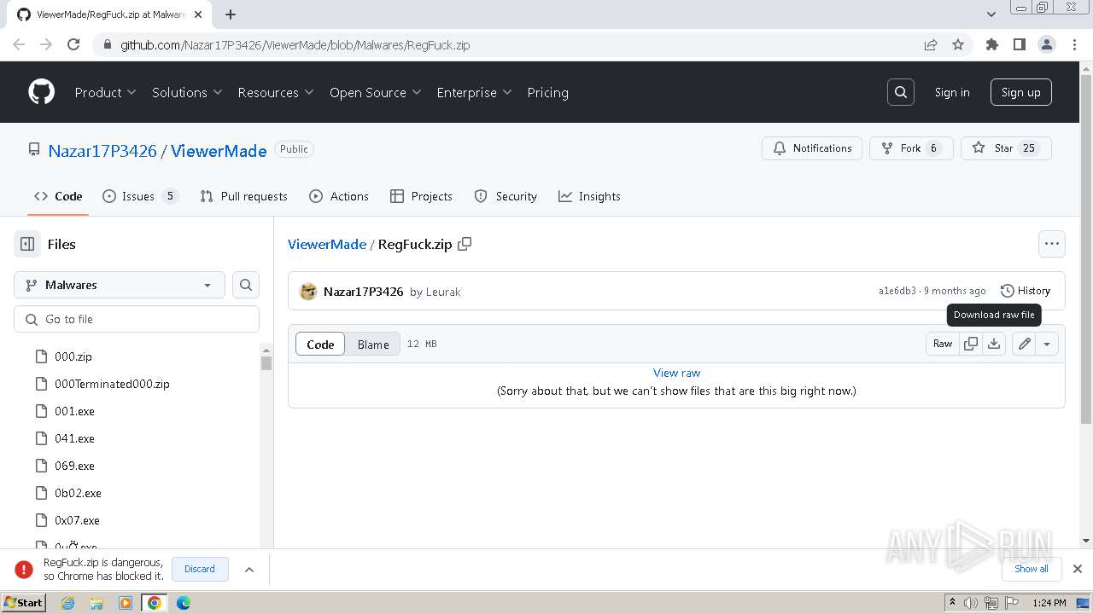Click Raw button
The height and width of the screenshot is (614, 1093).
tap(943, 344)
